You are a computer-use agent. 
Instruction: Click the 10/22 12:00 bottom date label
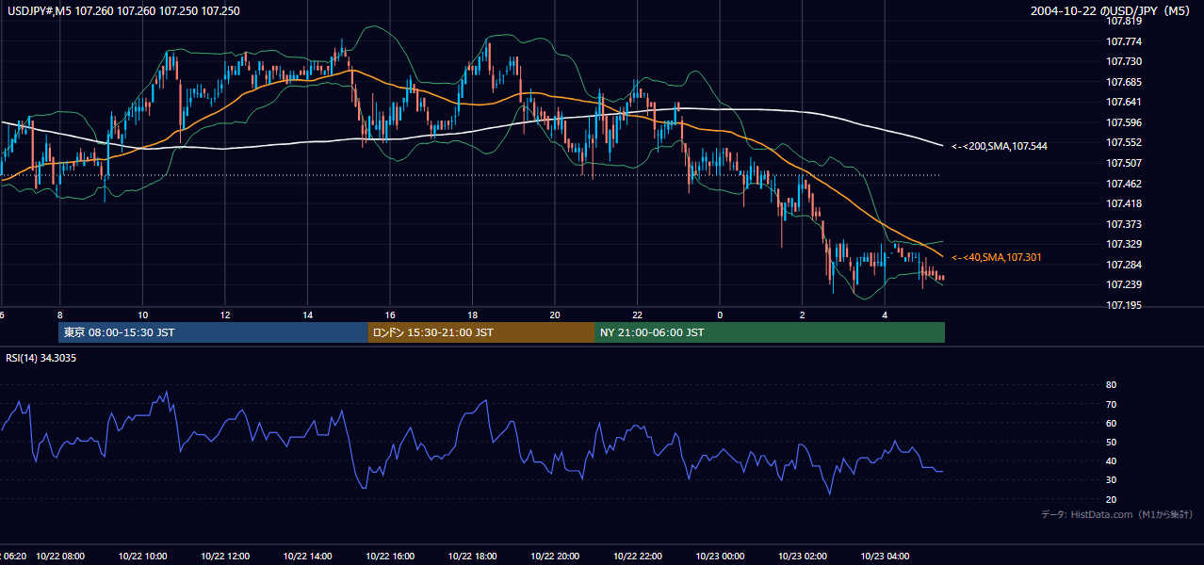point(225,557)
